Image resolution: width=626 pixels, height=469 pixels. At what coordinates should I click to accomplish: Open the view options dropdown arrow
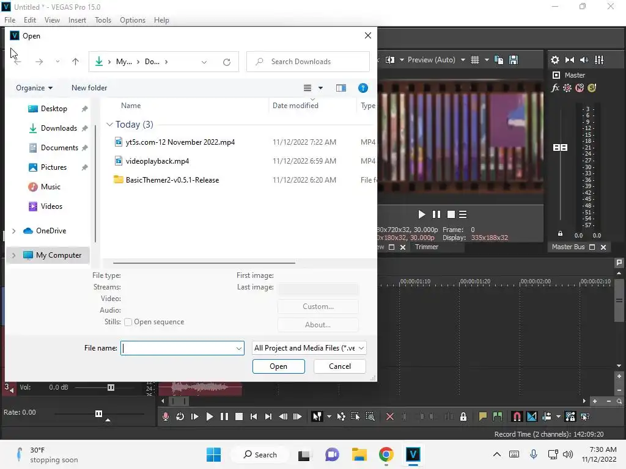tap(320, 88)
